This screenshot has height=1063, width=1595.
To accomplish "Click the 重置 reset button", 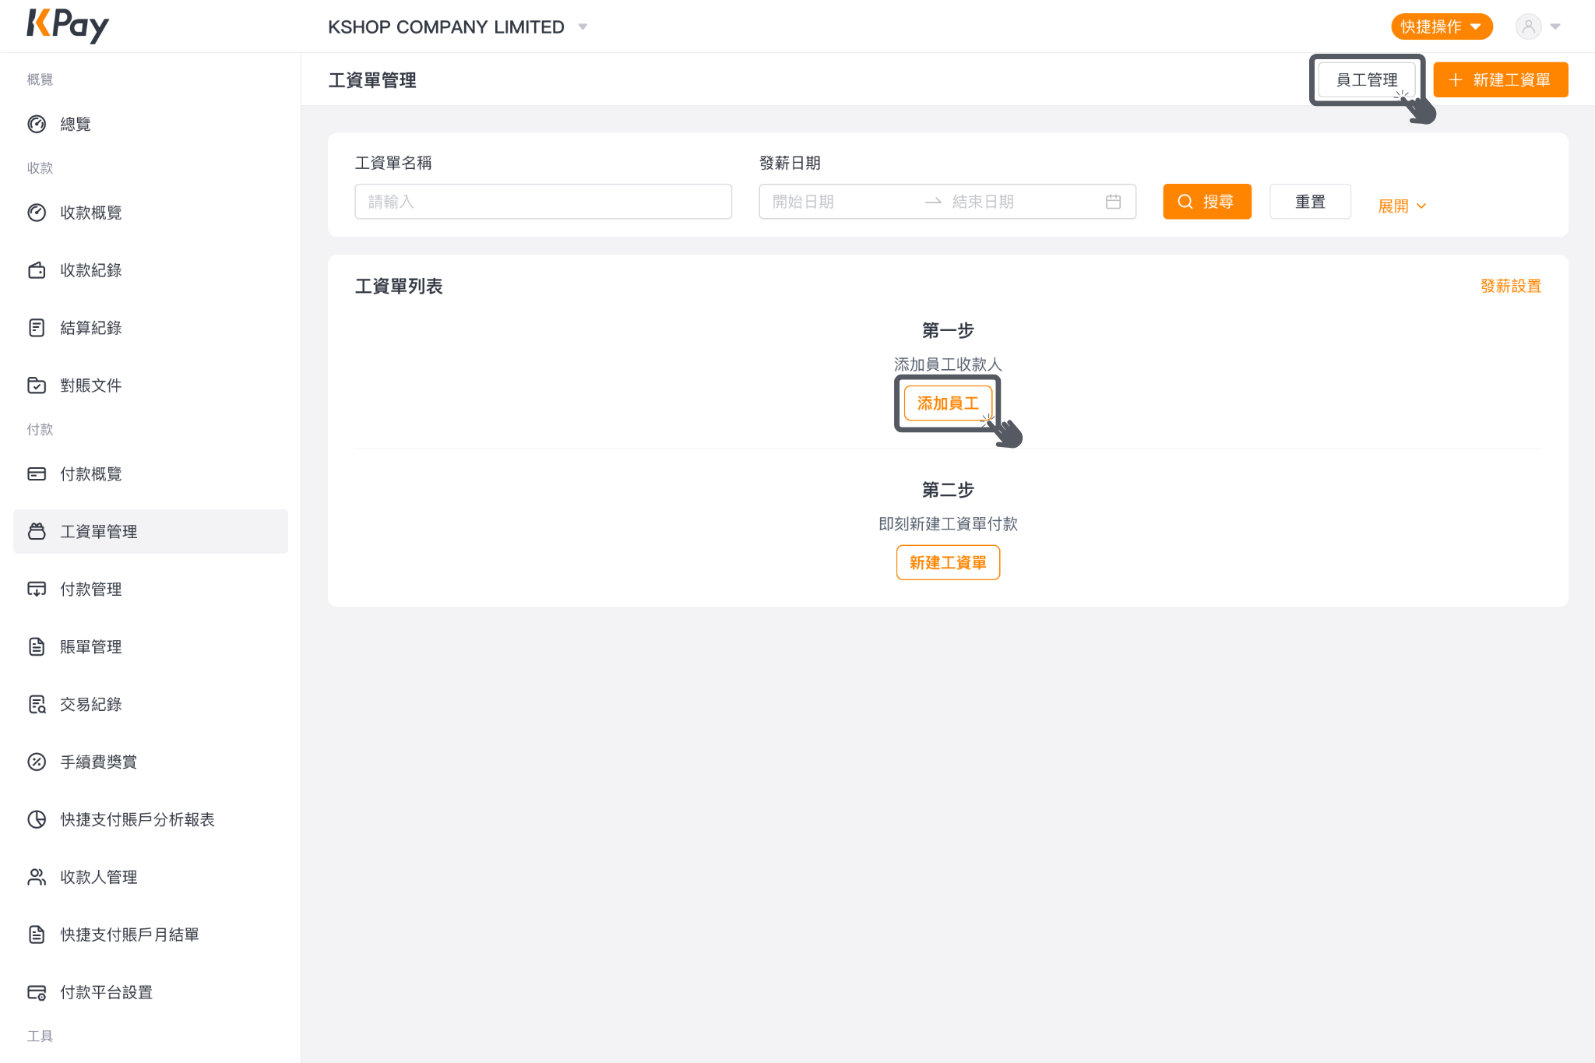I will pos(1310,202).
